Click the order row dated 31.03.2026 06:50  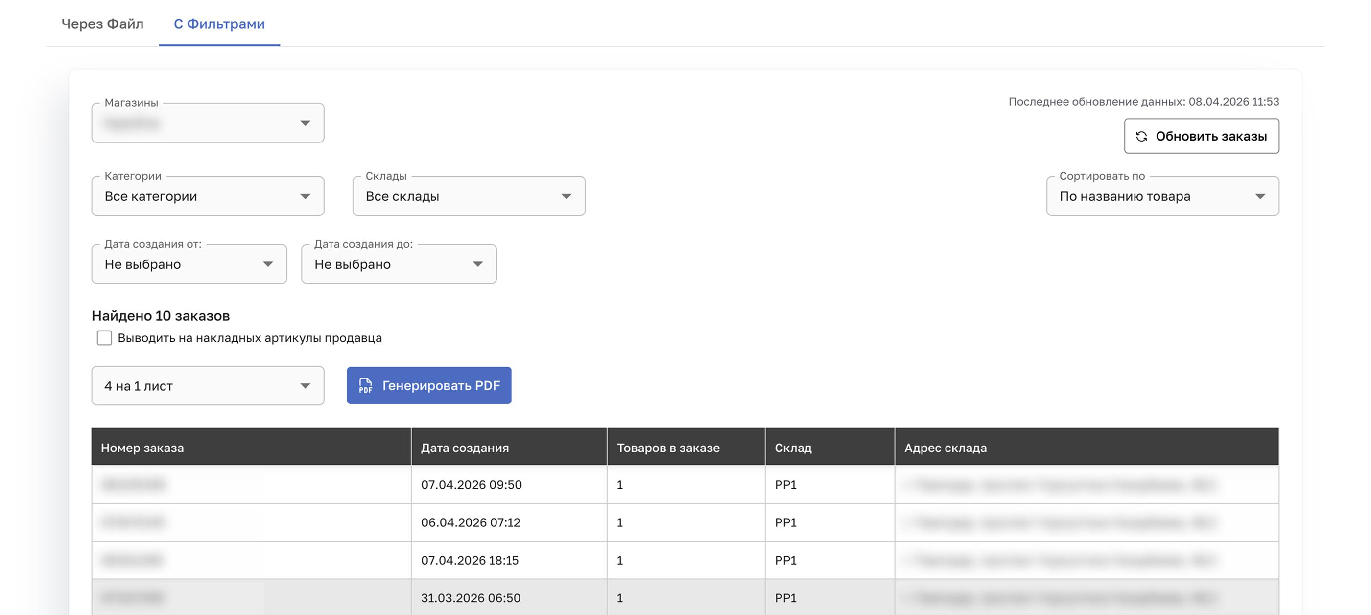[471, 598]
